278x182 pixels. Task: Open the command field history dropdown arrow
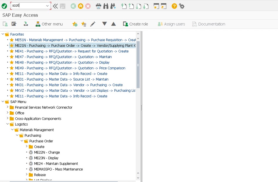coord(47,6)
